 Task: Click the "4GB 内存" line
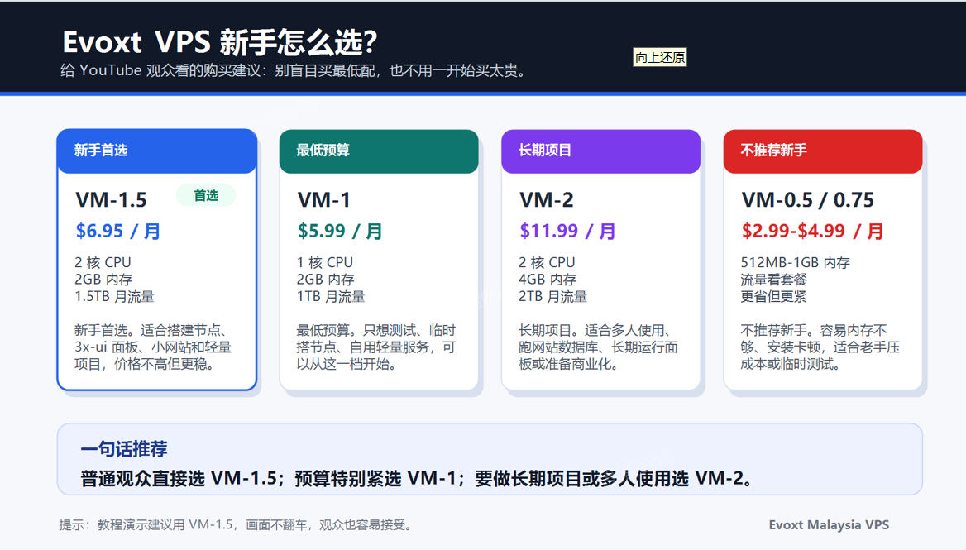547,280
